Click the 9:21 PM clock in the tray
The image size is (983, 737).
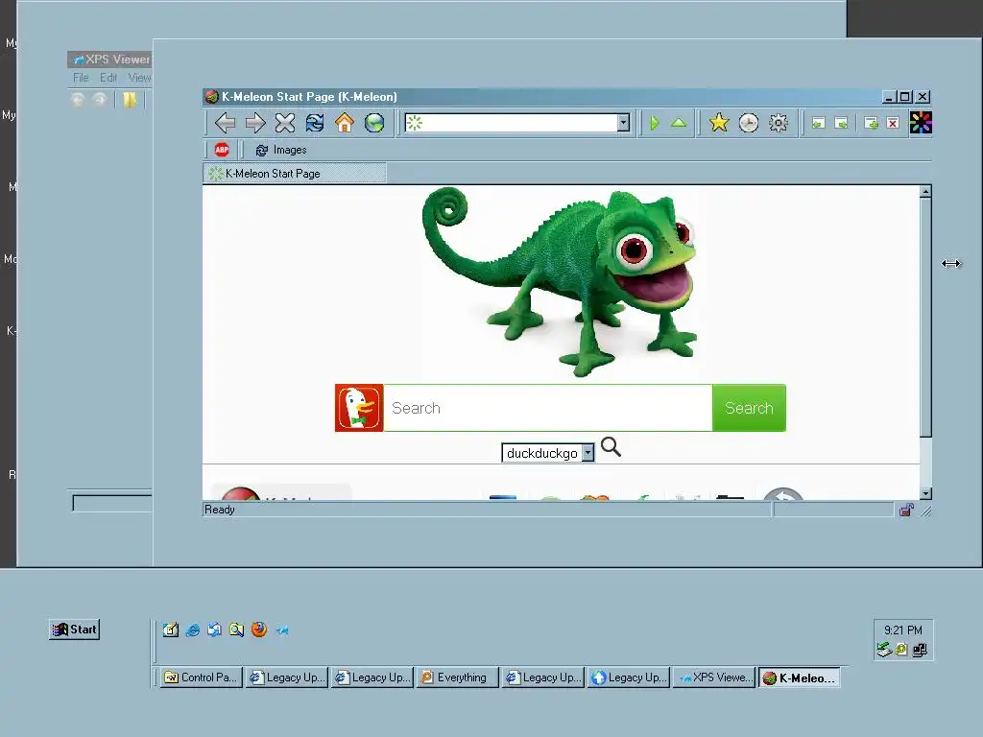[902, 630]
